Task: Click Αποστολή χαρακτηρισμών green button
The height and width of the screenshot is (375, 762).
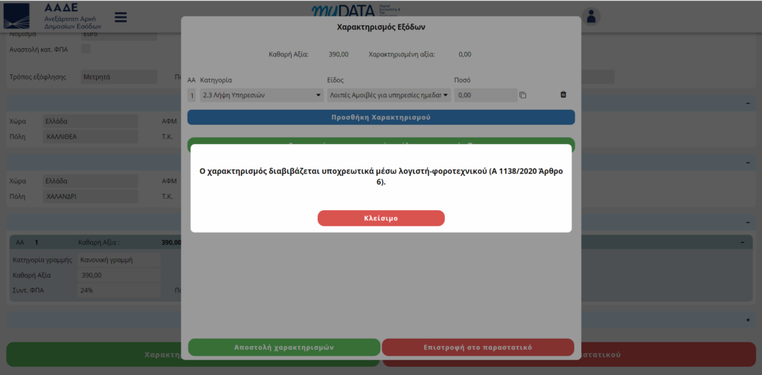Action: tap(284, 348)
